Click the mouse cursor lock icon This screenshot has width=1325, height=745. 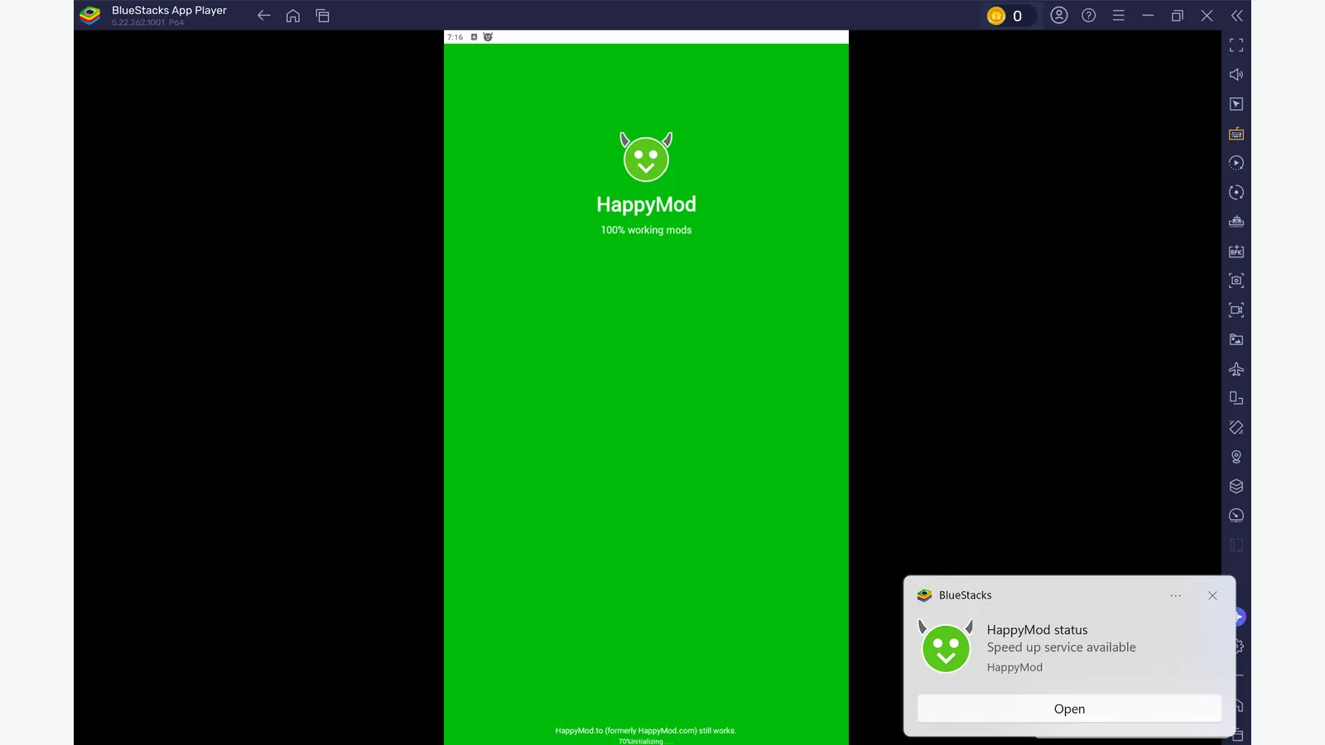(1236, 104)
